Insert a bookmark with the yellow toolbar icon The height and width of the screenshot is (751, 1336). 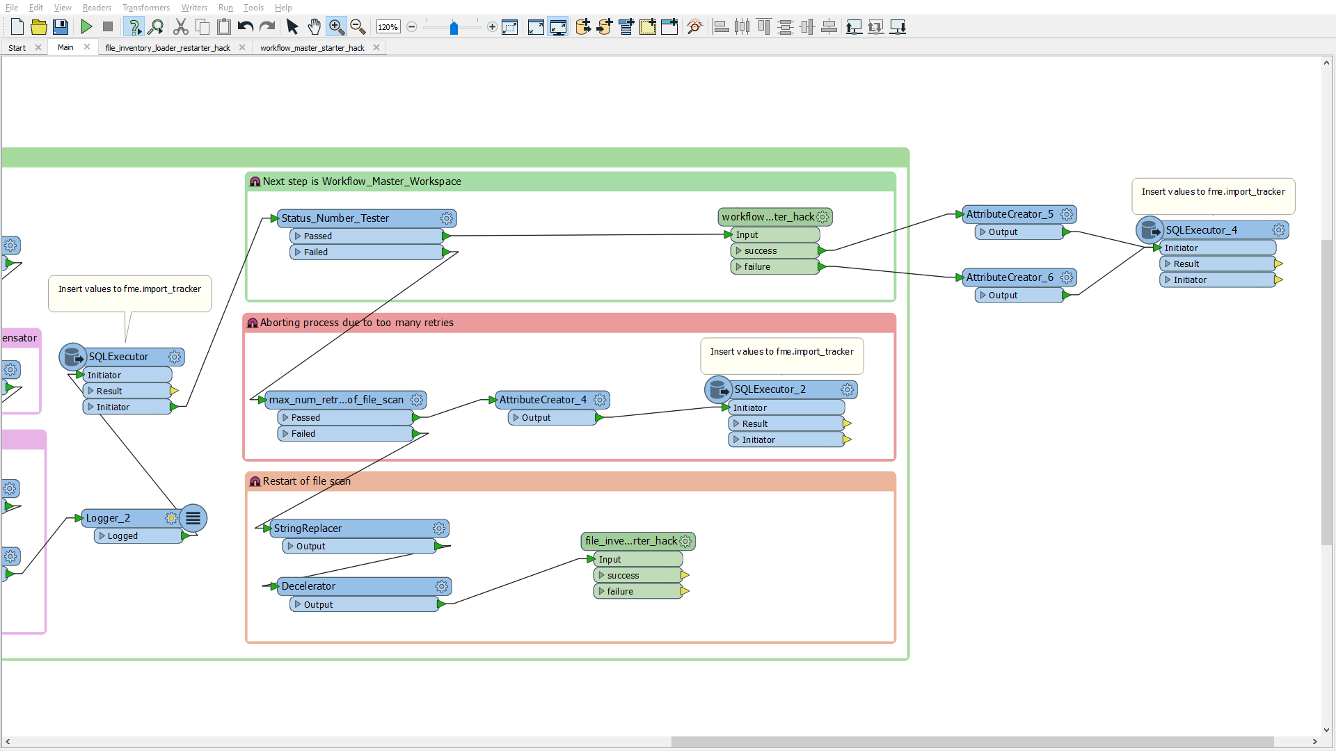click(x=648, y=27)
